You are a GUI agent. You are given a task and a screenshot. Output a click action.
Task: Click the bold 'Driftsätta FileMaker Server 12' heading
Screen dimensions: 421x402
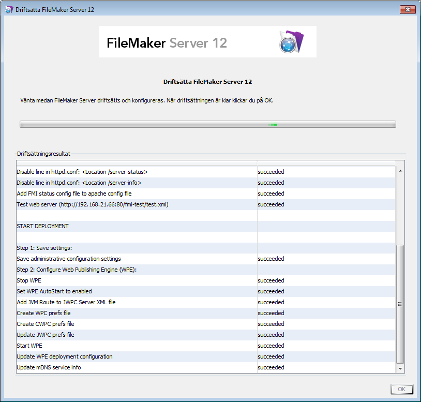tap(207, 82)
